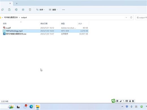The image size is (147, 110).
Task: Click the 应用程序 type cell
Action: 64,34
